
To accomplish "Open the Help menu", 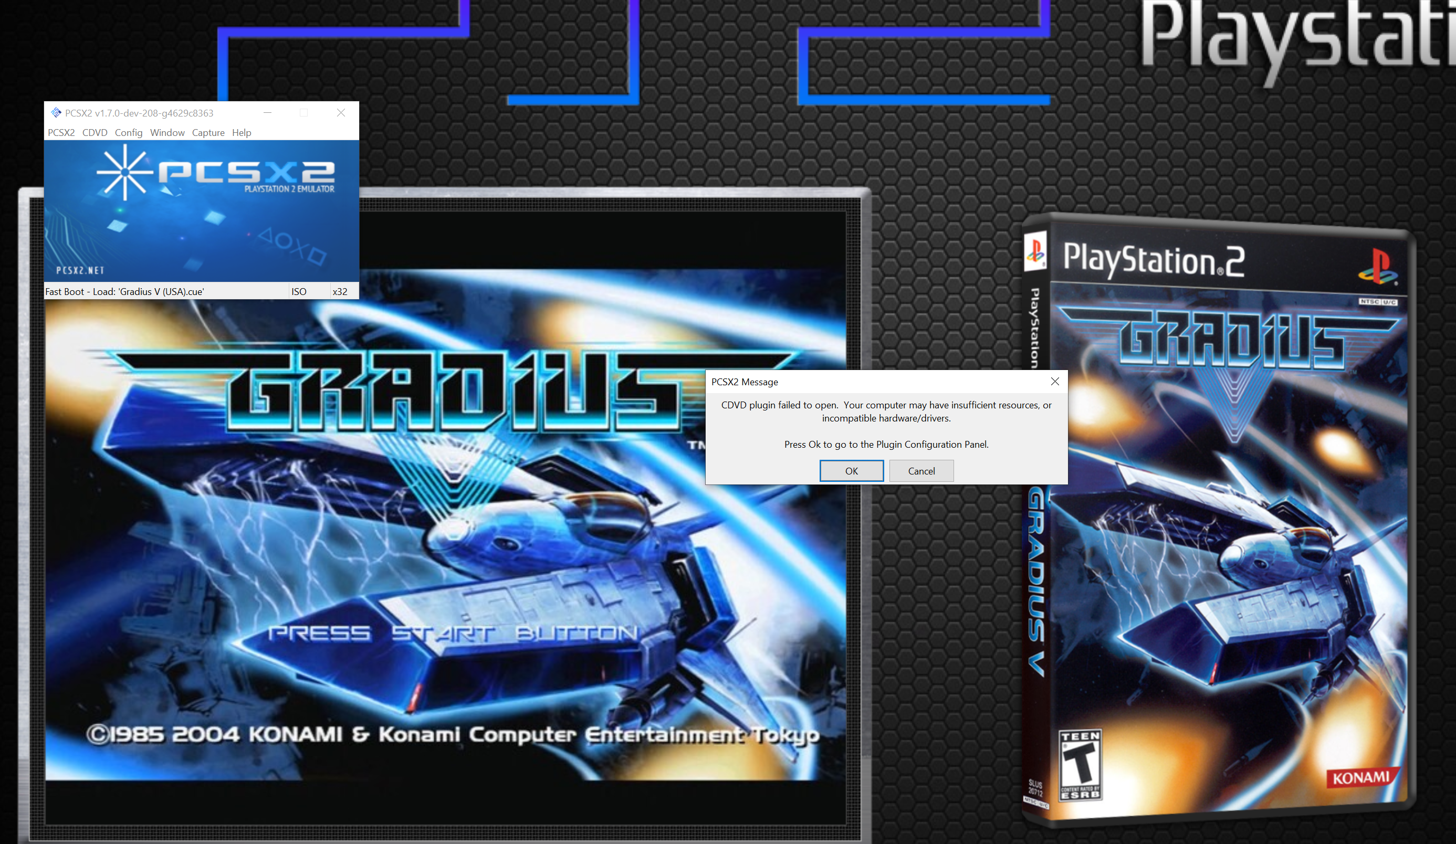I will point(242,132).
